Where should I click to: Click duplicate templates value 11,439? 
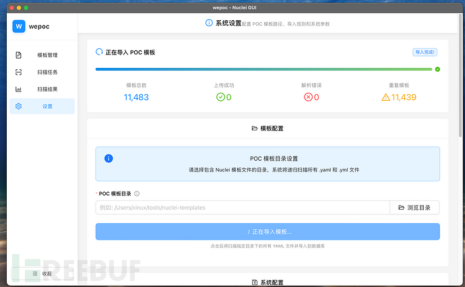coord(404,97)
